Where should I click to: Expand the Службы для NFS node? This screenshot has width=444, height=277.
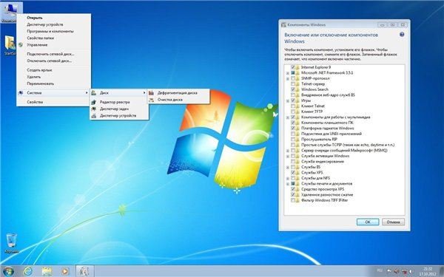[288, 178]
